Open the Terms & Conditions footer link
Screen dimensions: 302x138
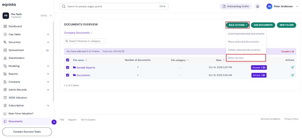click(270, 119)
